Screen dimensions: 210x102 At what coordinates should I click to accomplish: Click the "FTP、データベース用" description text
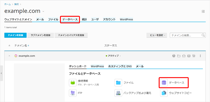88,85
